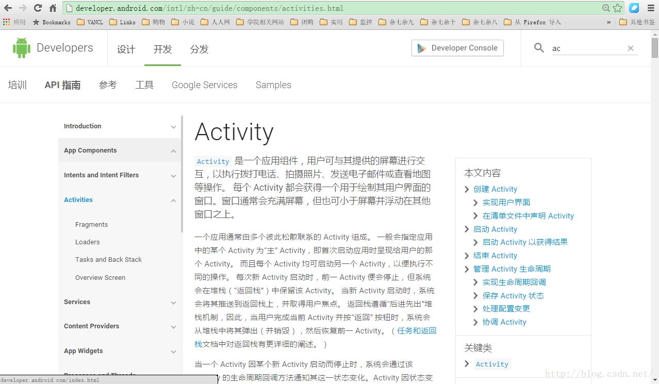
Task: Open the browser home page icon
Action: [x=53, y=8]
